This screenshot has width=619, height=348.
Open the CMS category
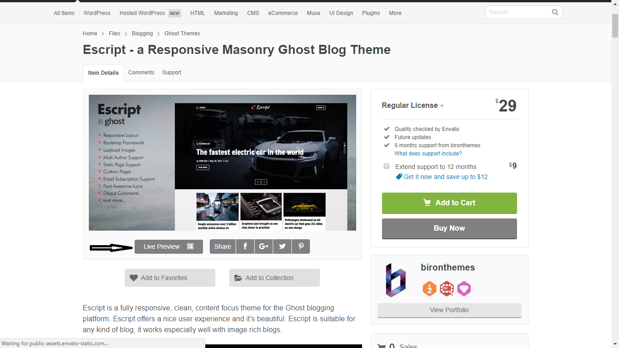tap(253, 13)
